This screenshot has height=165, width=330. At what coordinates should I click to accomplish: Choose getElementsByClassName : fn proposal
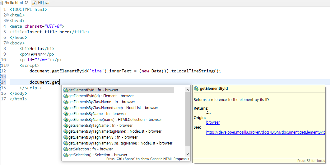[119, 102]
